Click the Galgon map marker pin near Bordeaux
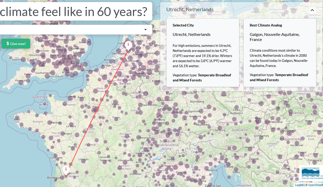Screen dimensions: 323x187 coord(66,170)
